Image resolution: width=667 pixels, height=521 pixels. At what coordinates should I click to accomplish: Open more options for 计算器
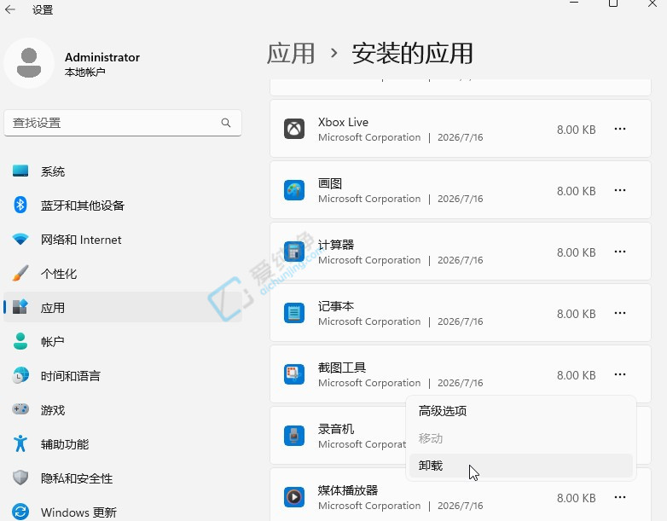click(620, 252)
